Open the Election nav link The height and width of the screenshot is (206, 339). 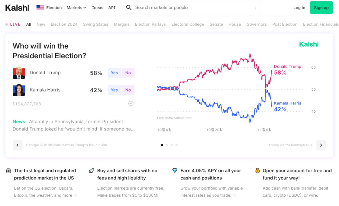pyautogui.click(x=54, y=8)
